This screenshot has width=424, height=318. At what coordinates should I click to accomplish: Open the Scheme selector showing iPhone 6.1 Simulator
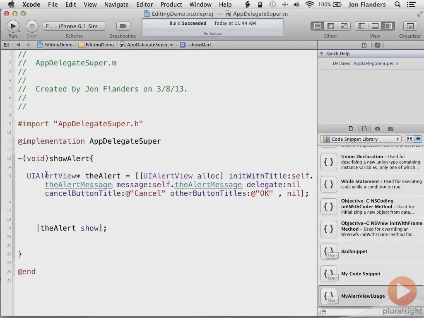(x=74, y=26)
